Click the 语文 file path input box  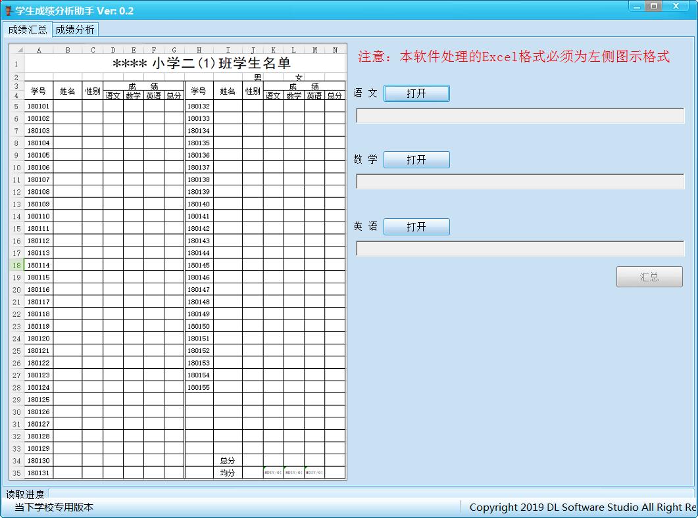tap(520, 115)
